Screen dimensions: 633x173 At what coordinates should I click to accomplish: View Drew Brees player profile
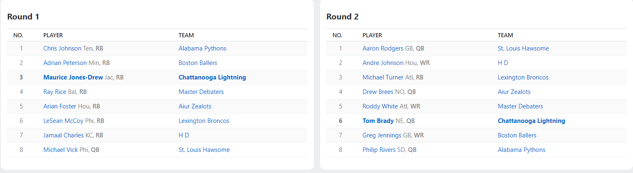point(378,92)
